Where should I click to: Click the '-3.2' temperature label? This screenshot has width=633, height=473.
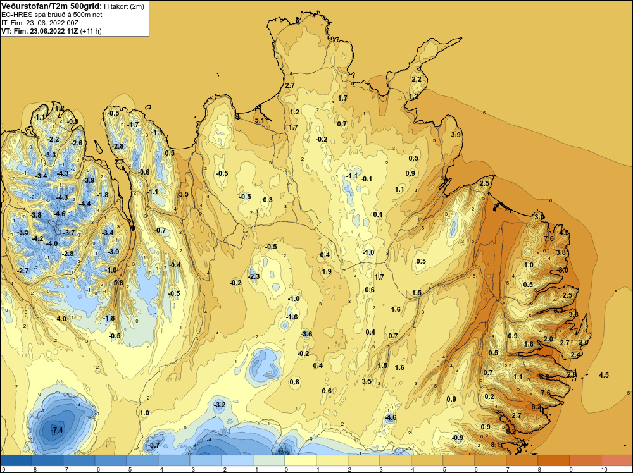click(219, 405)
